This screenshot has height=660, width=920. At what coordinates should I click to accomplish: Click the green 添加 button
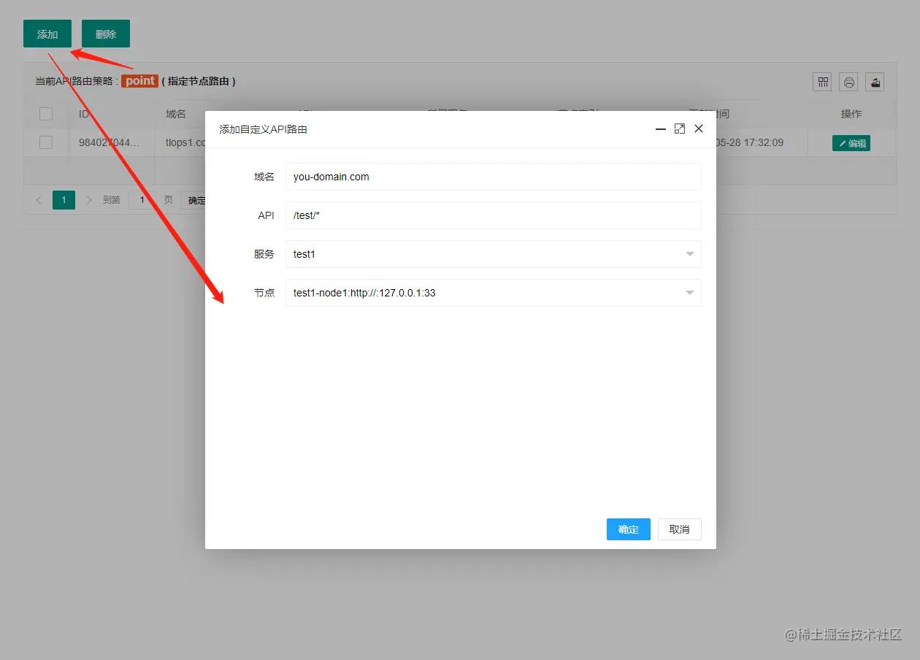pos(47,34)
